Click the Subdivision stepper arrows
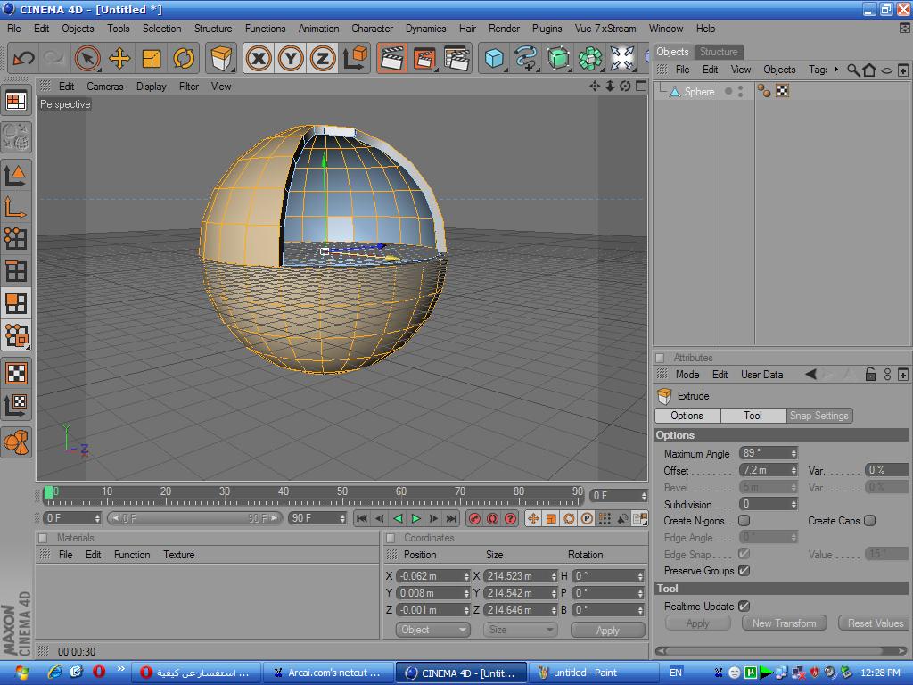This screenshot has height=685, width=913. tap(794, 505)
